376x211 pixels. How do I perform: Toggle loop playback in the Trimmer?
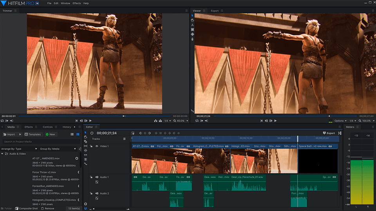click(2, 121)
